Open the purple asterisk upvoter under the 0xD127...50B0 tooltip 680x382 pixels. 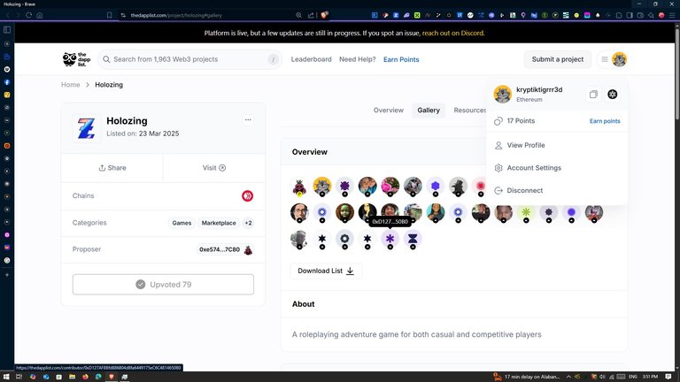pyautogui.click(x=390, y=239)
